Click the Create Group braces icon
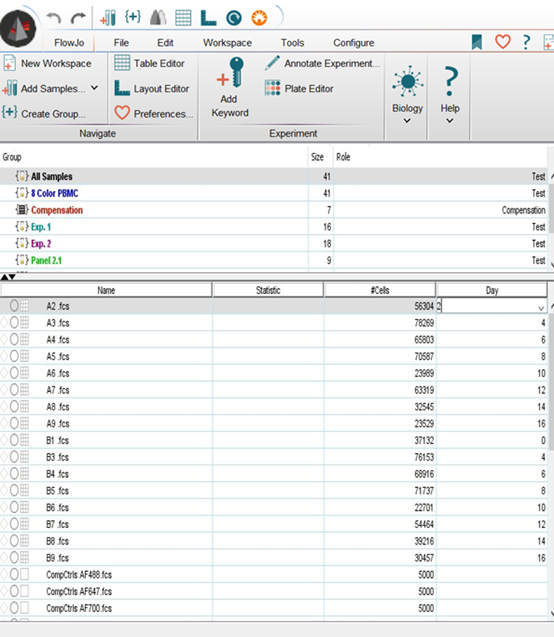Image resolution: width=554 pixels, height=637 pixels. pos(10,112)
